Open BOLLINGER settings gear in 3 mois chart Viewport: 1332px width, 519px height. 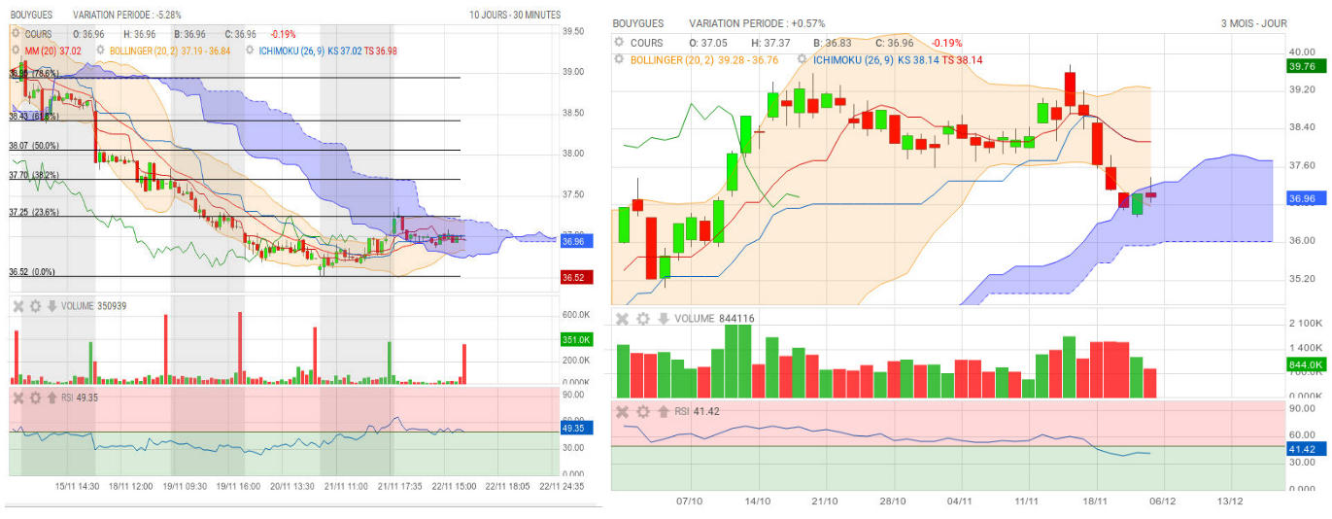pyautogui.click(x=619, y=59)
